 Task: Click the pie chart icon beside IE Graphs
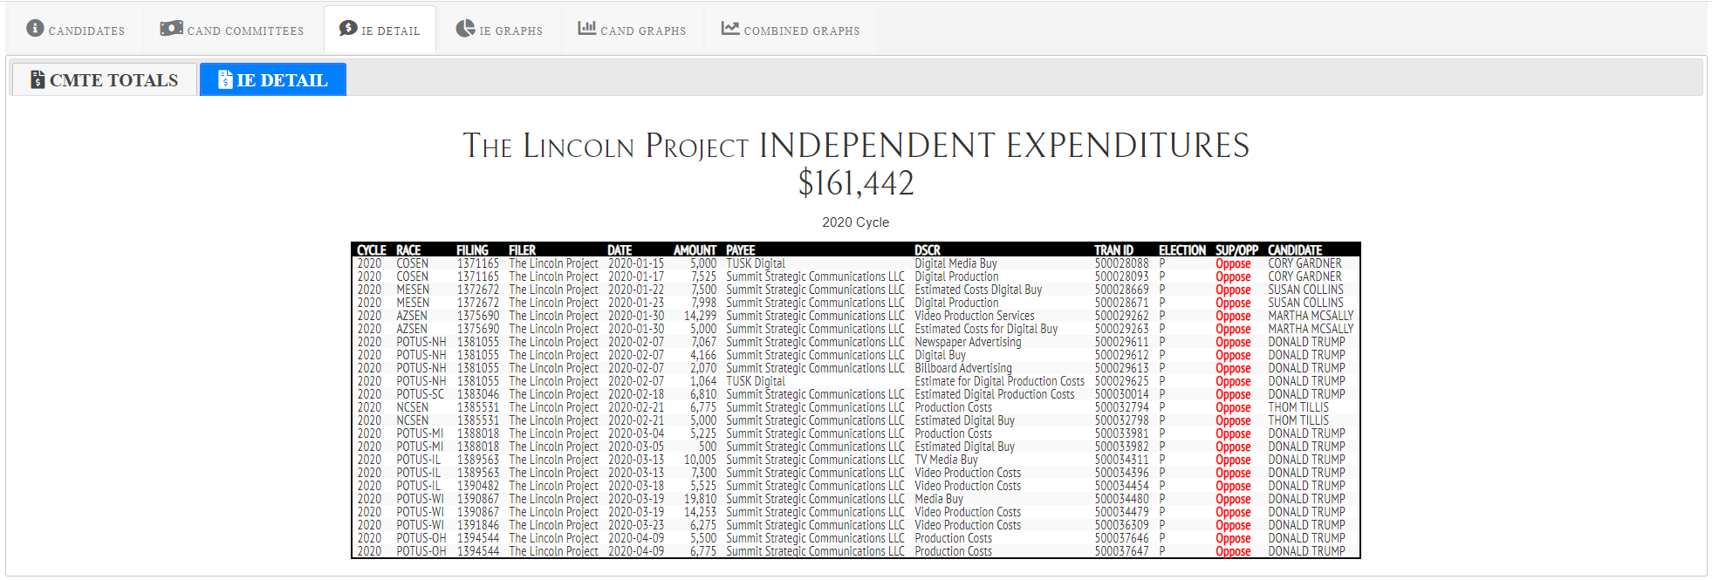(x=466, y=28)
